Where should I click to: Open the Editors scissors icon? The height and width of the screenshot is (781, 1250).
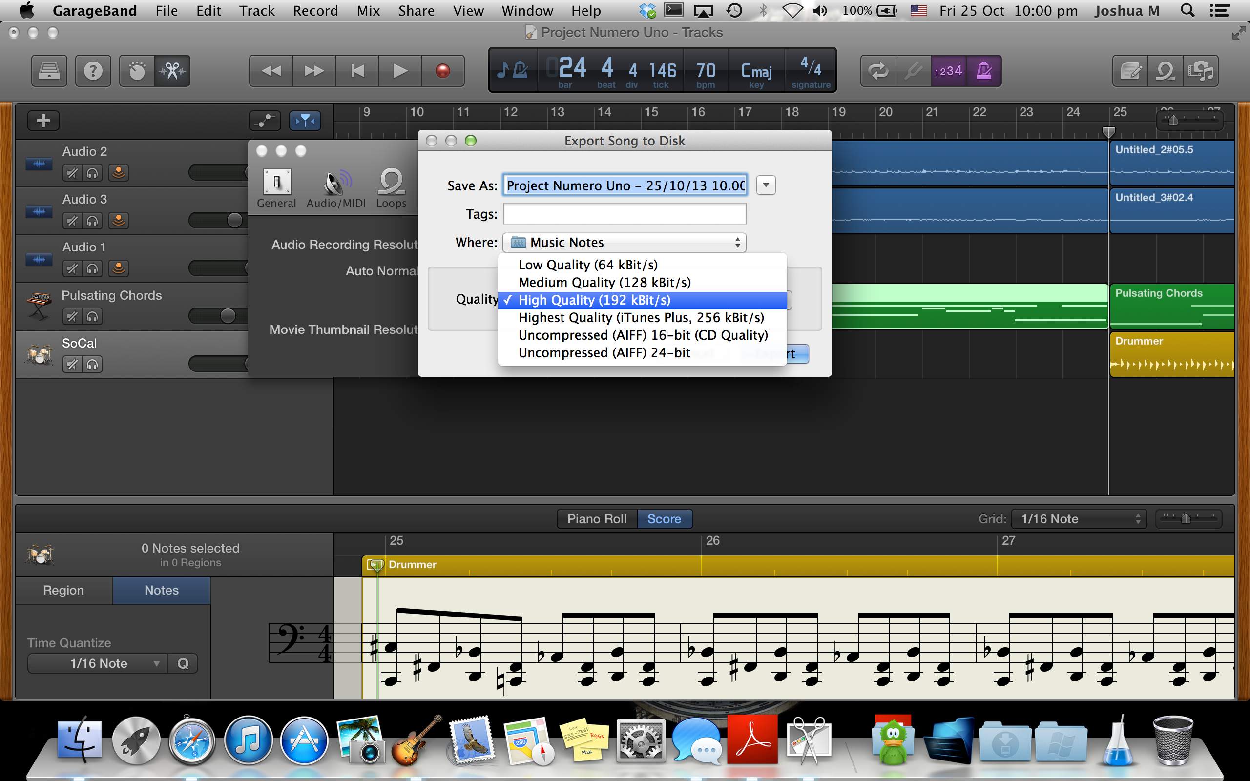172,71
